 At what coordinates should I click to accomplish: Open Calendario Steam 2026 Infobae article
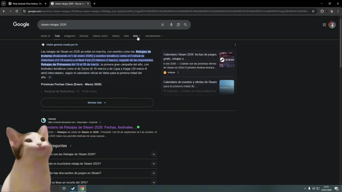tap(190, 57)
